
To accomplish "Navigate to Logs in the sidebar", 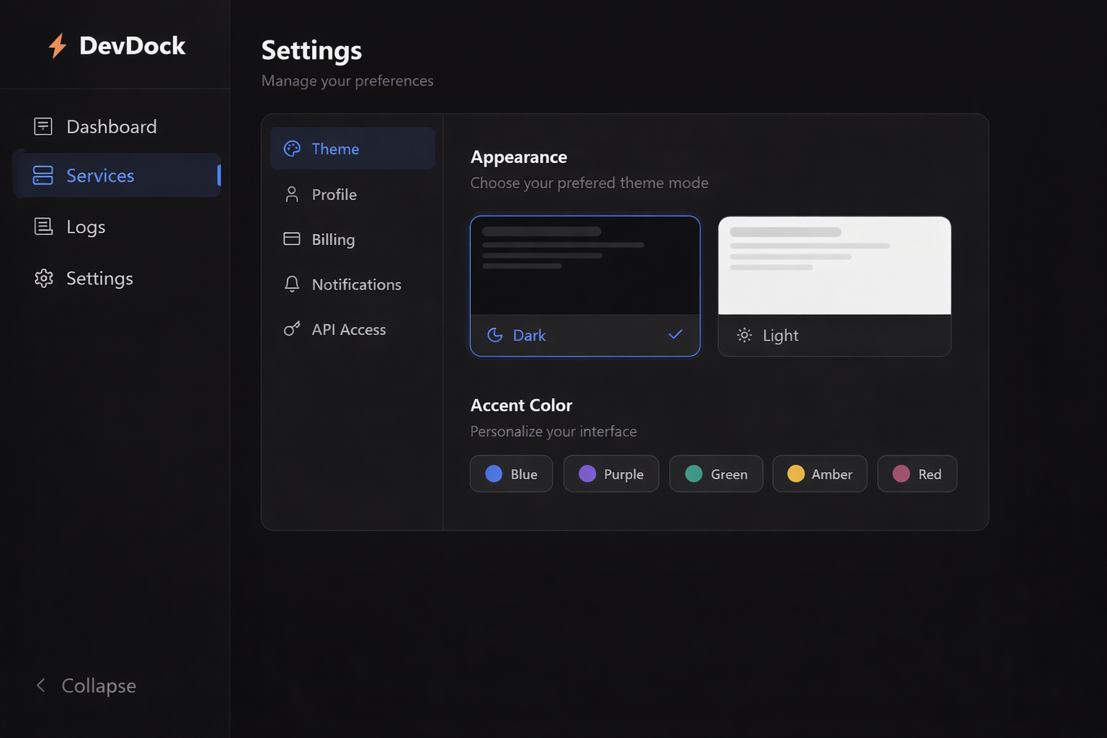I will click(85, 227).
